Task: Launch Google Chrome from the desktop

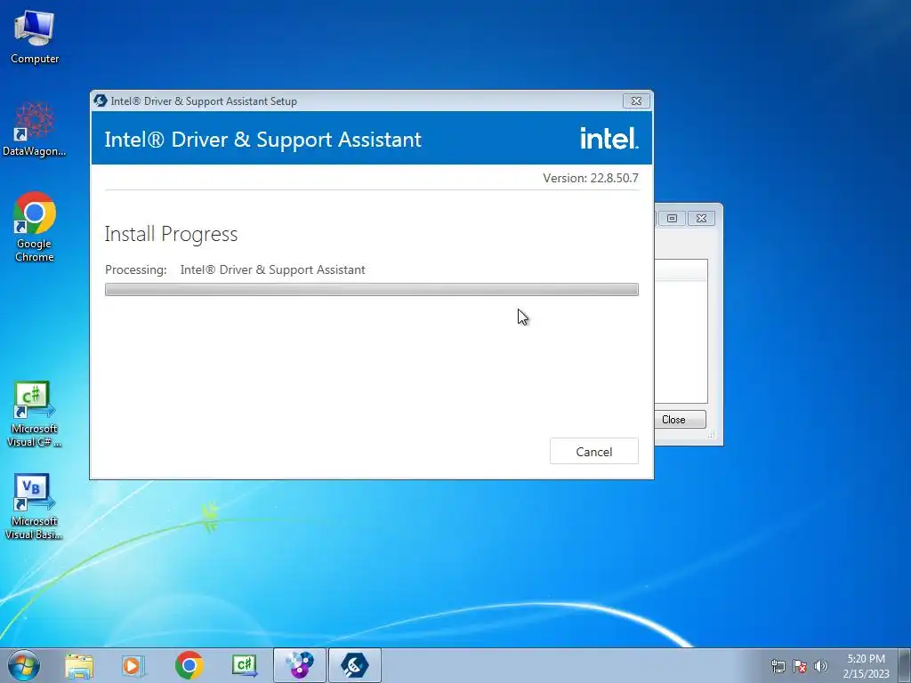Action: pyautogui.click(x=35, y=227)
